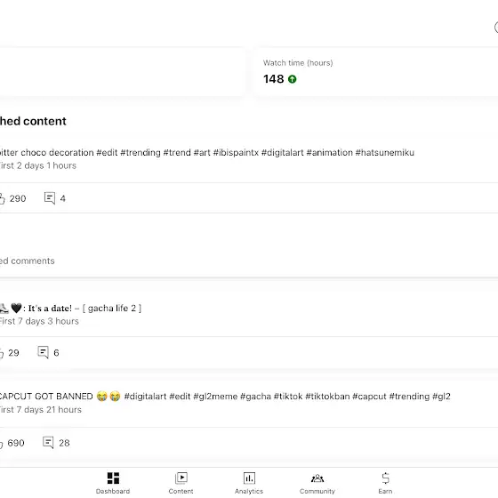Screen dimensions: 498x498
Task: Open the Watch time hours card
Action: (375, 72)
